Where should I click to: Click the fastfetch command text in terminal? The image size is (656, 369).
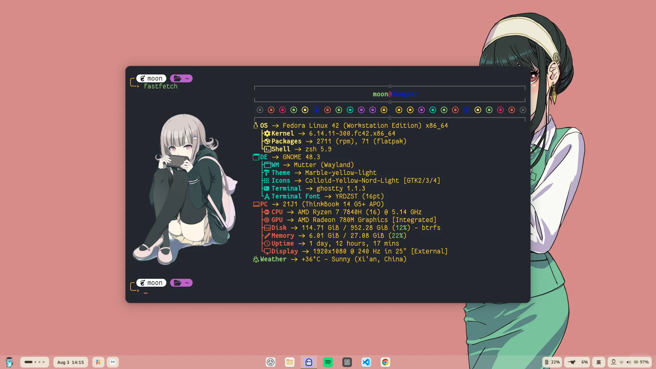tap(161, 86)
